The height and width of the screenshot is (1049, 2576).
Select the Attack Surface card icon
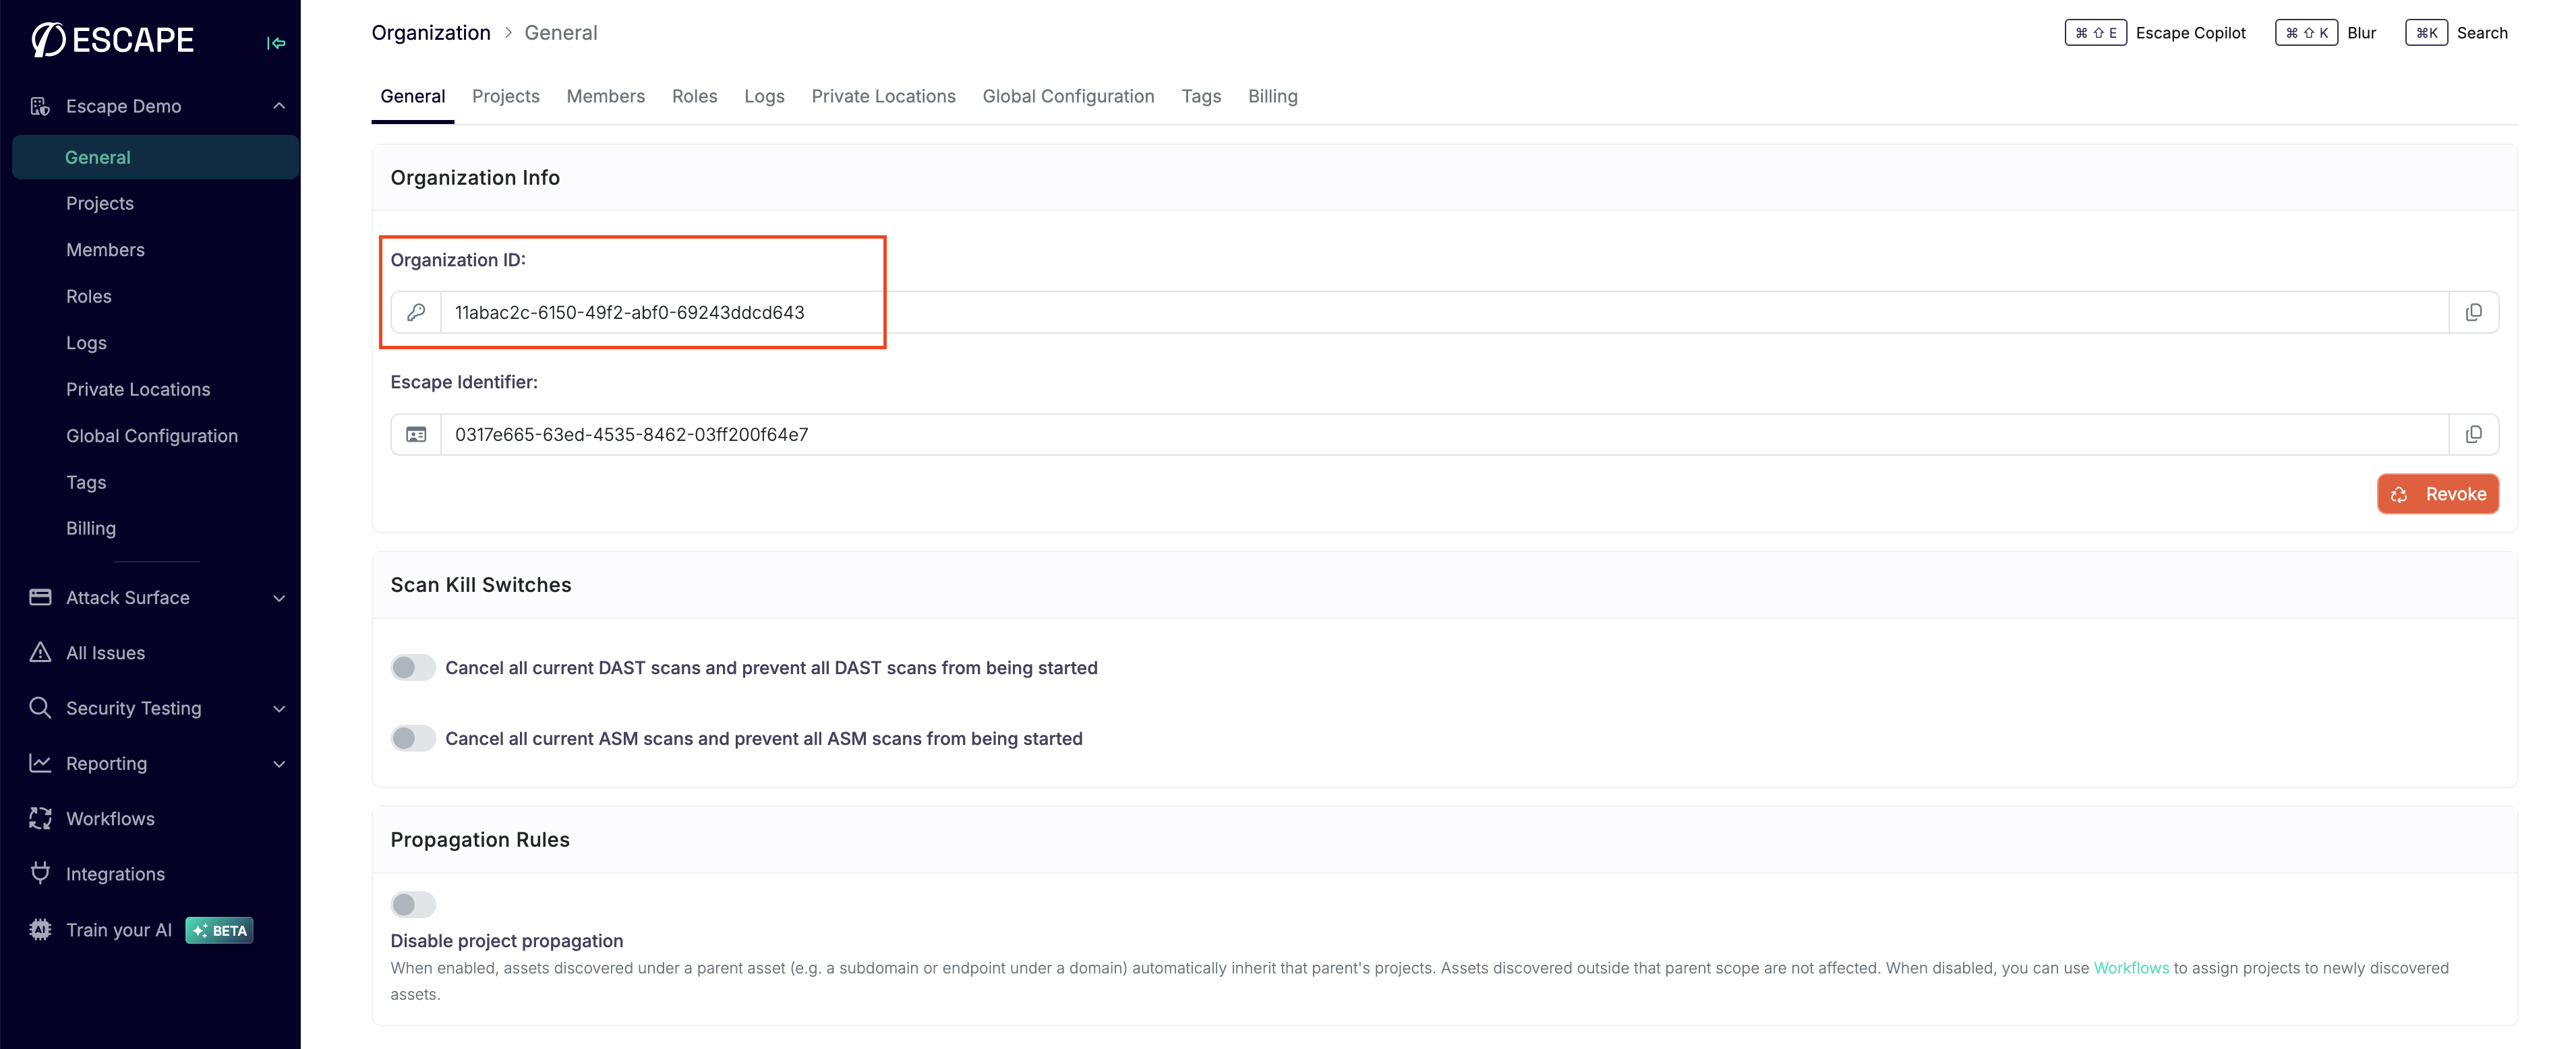click(x=39, y=597)
